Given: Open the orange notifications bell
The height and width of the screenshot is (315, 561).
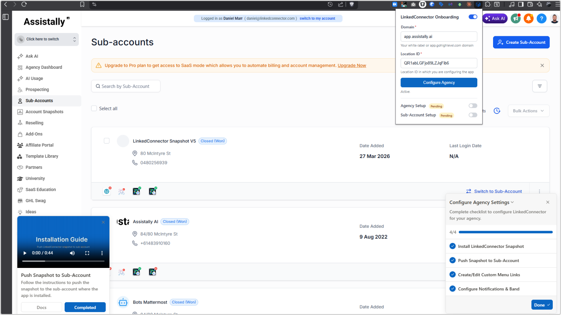Looking at the screenshot, I should click(528, 18).
